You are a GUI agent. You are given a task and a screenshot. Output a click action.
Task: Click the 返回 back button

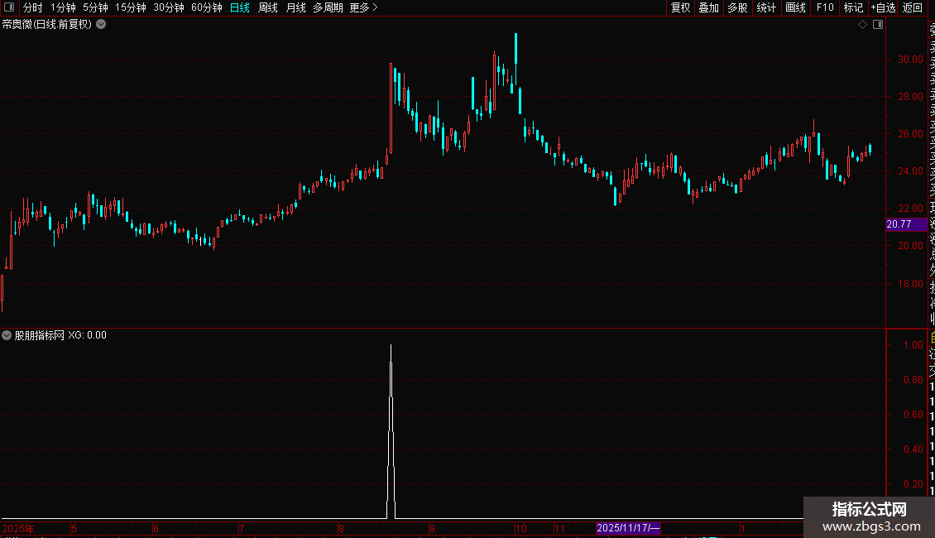[913, 7]
